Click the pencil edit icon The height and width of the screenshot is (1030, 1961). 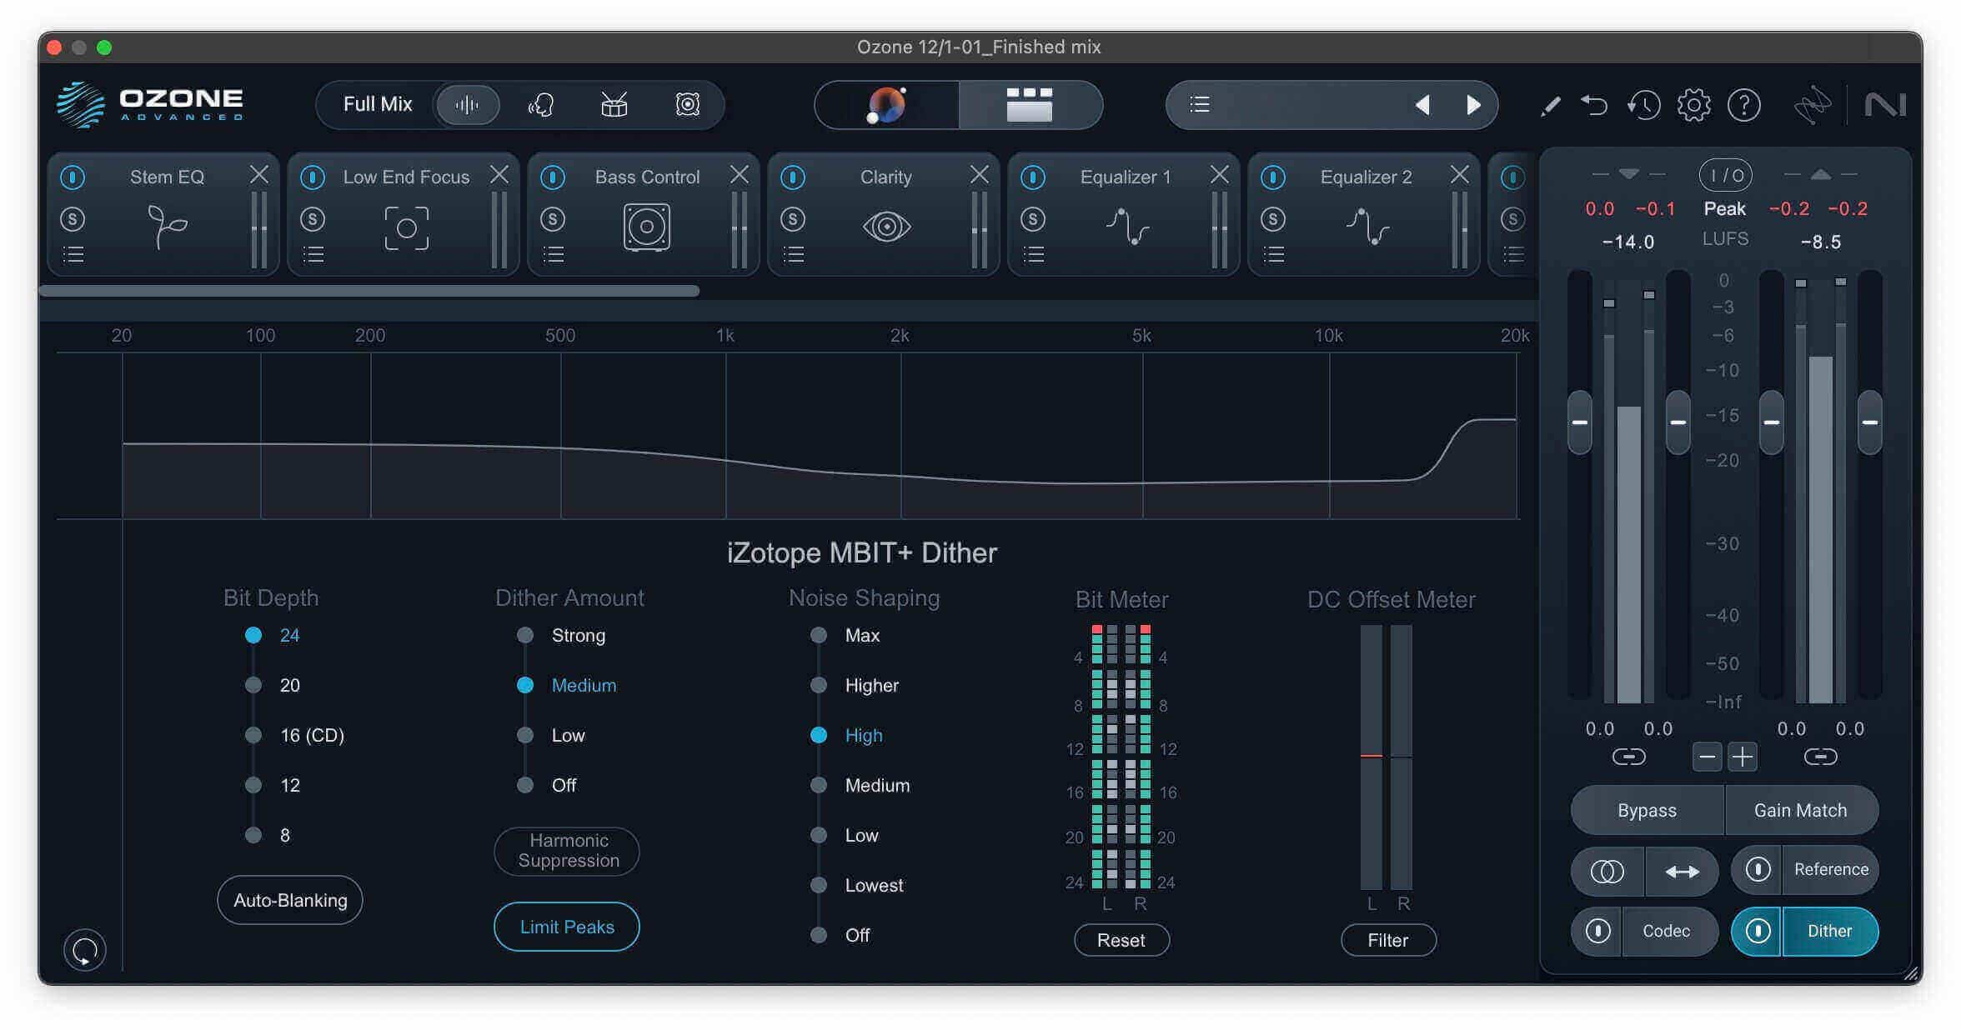[x=1550, y=106]
